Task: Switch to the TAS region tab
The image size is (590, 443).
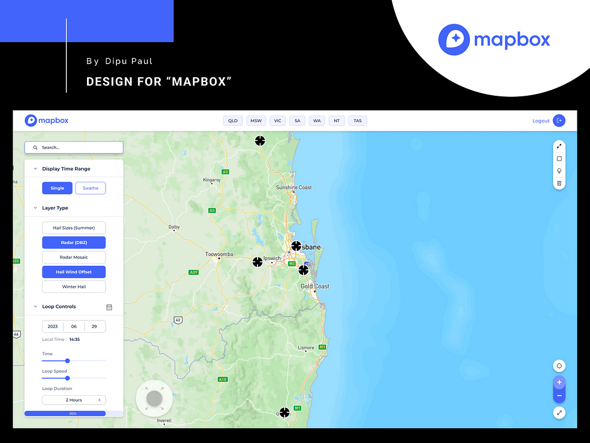Action: (357, 121)
